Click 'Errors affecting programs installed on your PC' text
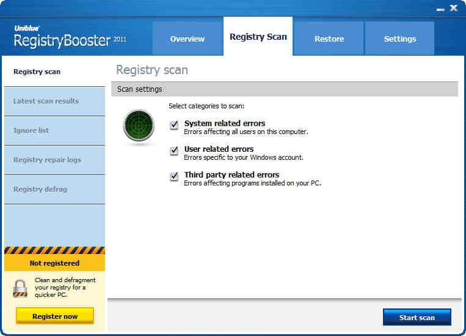Image resolution: width=466 pixels, height=336 pixels. coord(253,183)
